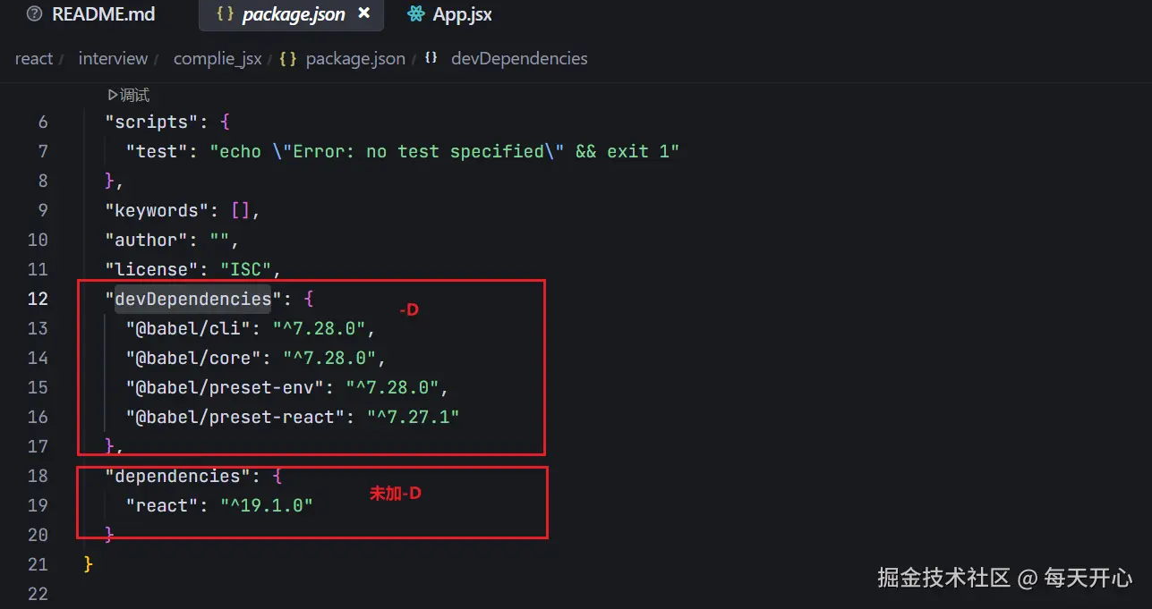Screen dimensions: 1152x609
Task: Click the 调试 debug CodeLens link
Action: [129, 95]
